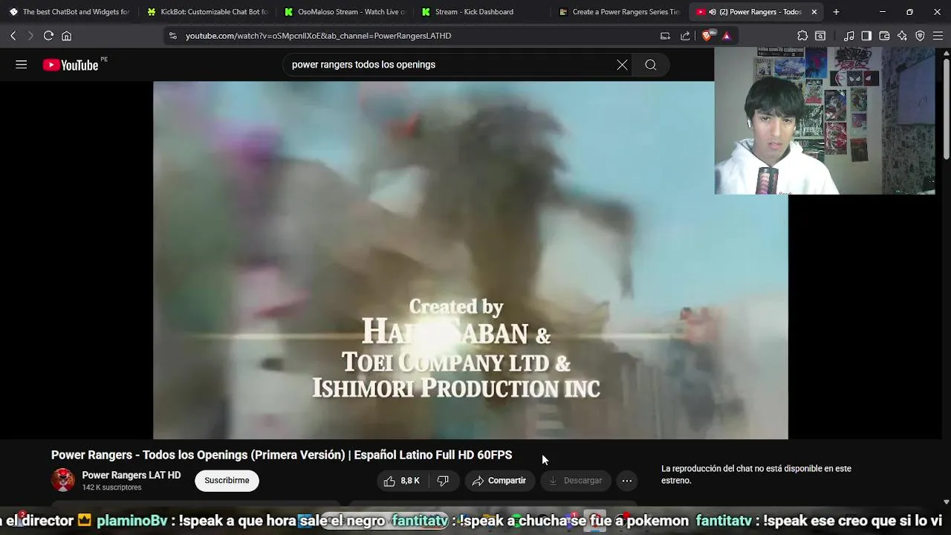This screenshot has height=535, width=951.
Task: Open a new browser tab
Action: coord(836,12)
